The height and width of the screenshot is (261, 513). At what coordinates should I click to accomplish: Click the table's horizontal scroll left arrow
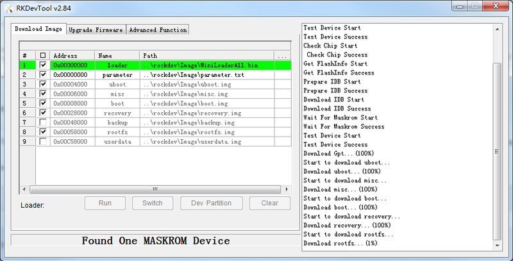(x=24, y=189)
